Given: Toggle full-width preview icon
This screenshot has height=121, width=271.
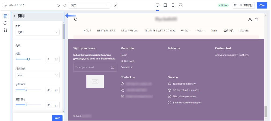Looking at the screenshot, I should [181, 5].
